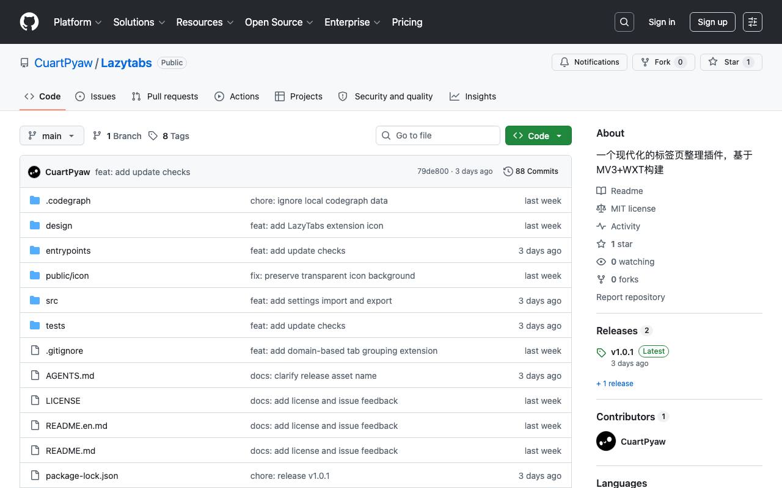Fork the Lazytabs repository
The height and width of the screenshot is (488, 782).
[663, 62]
